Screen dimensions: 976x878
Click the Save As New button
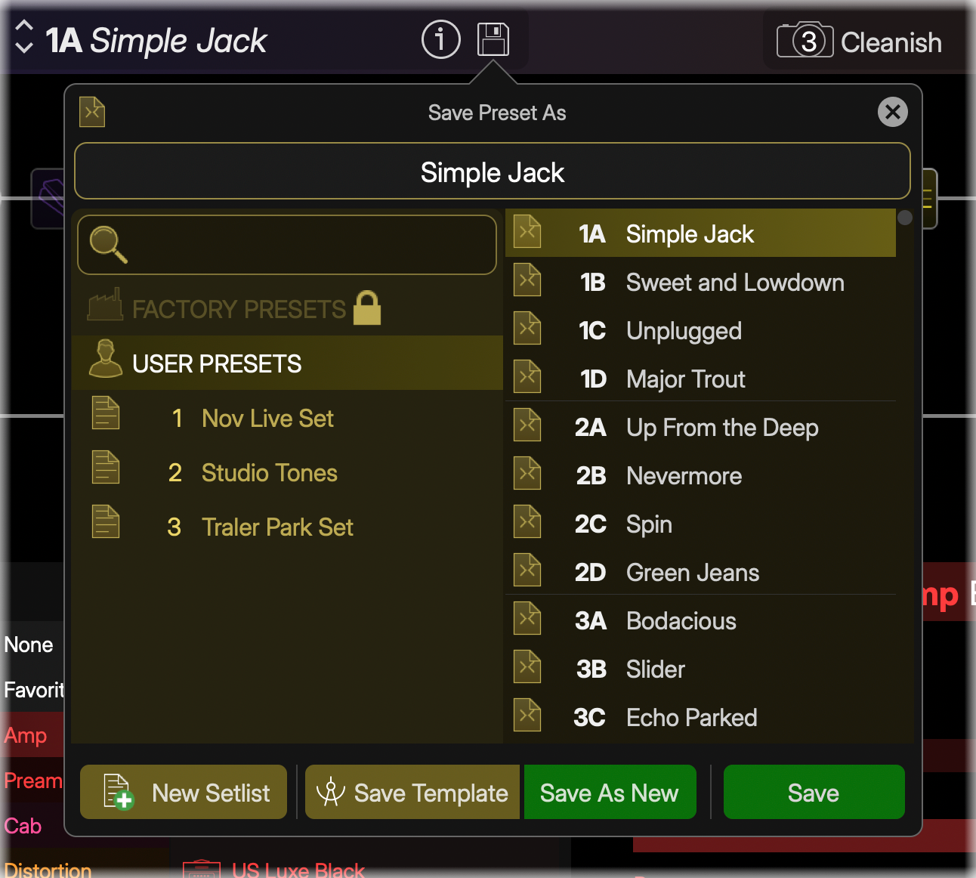[610, 792]
